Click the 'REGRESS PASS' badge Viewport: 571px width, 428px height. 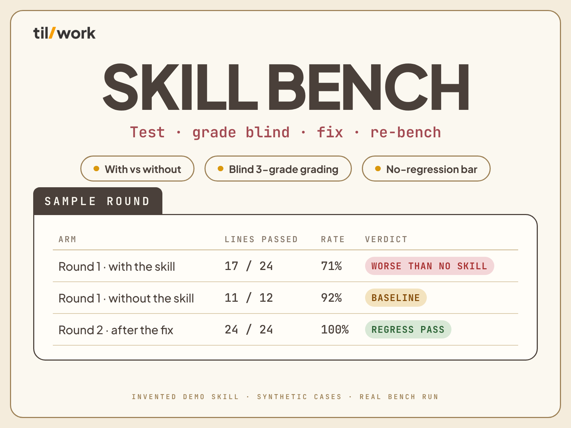pyautogui.click(x=408, y=330)
